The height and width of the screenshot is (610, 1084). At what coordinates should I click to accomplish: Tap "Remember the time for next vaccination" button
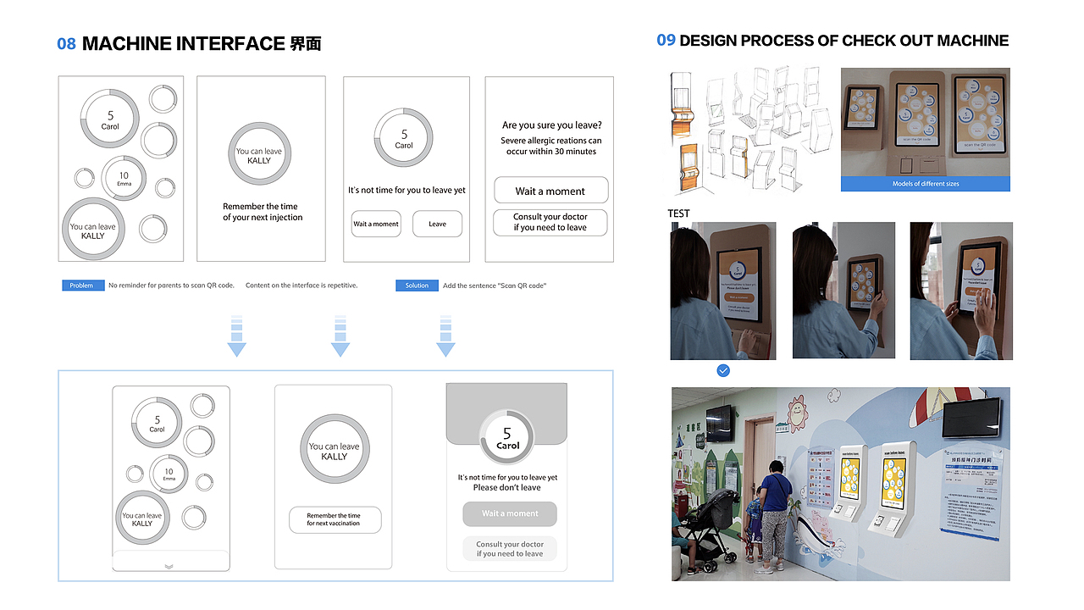(334, 519)
